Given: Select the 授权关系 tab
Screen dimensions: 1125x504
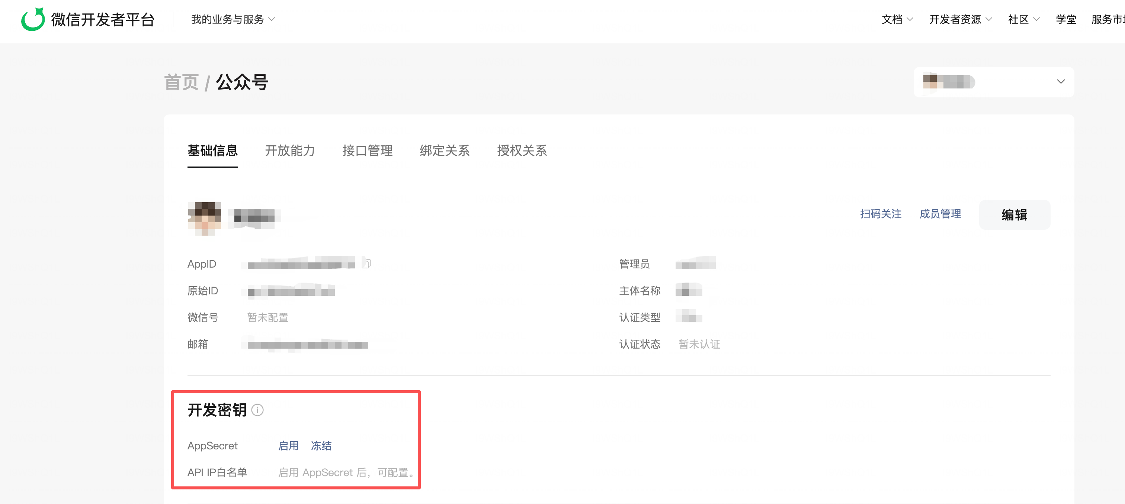Looking at the screenshot, I should point(522,151).
